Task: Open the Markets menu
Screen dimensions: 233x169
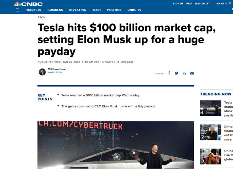Action: (34, 10)
